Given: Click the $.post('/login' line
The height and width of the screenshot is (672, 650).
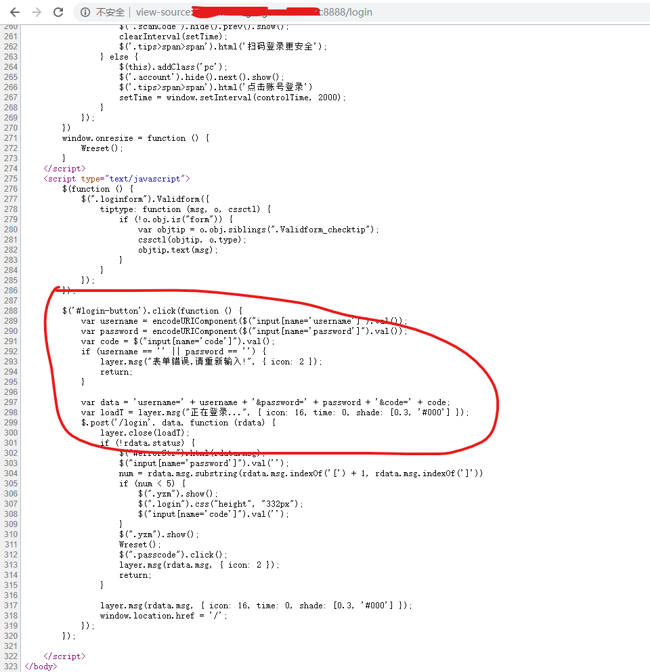Looking at the screenshot, I should click(x=178, y=423).
